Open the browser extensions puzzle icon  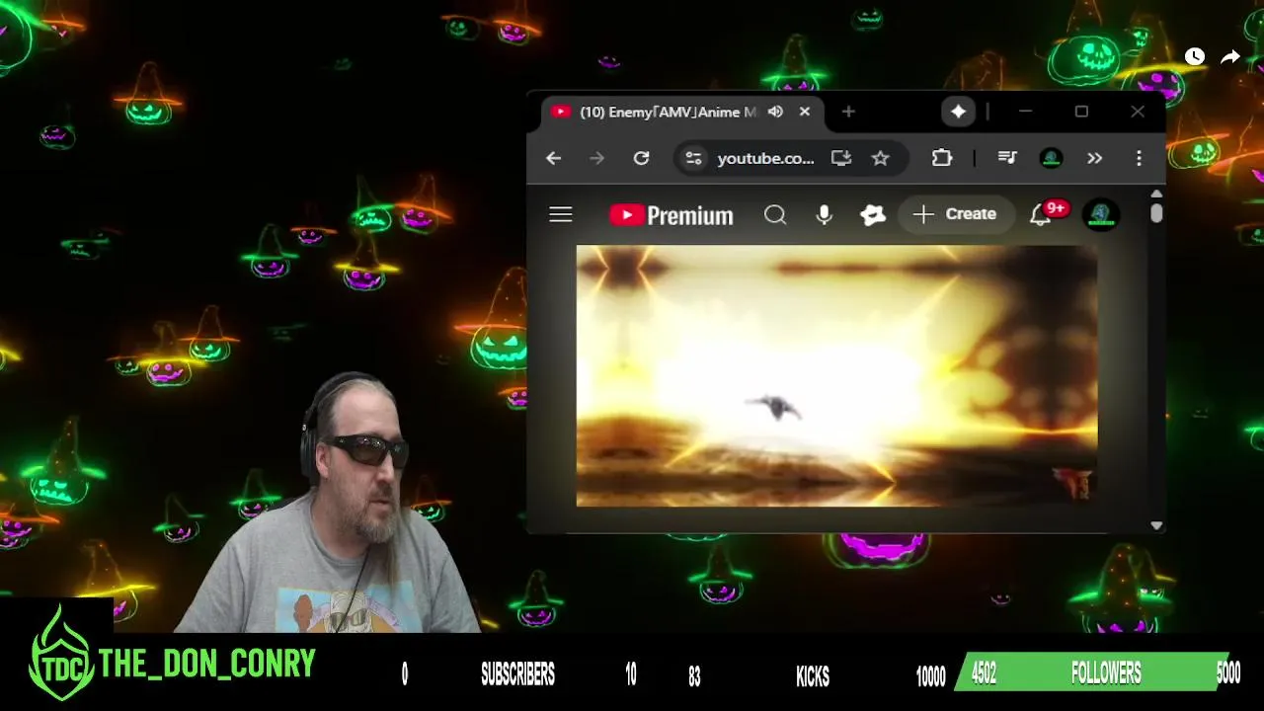tap(942, 158)
